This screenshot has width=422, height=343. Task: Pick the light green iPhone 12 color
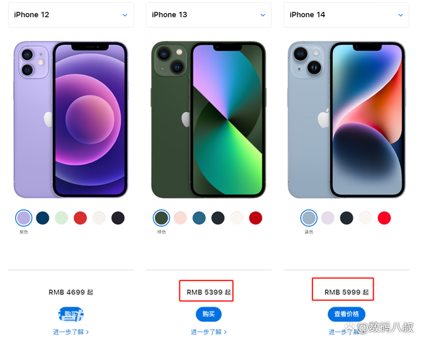coord(61,218)
